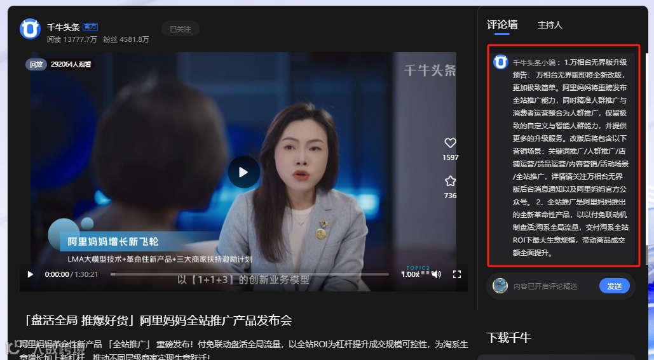The image size is (654, 360).
Task: Click the 千牛头条 channel avatar logo
Action: [x=30, y=29]
